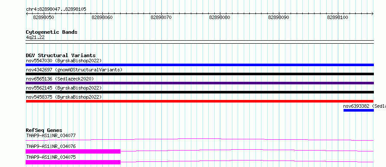Select the 4q21.22 band label
Image resolution: width=386 pixels, height=167 pixels.
click(35, 37)
